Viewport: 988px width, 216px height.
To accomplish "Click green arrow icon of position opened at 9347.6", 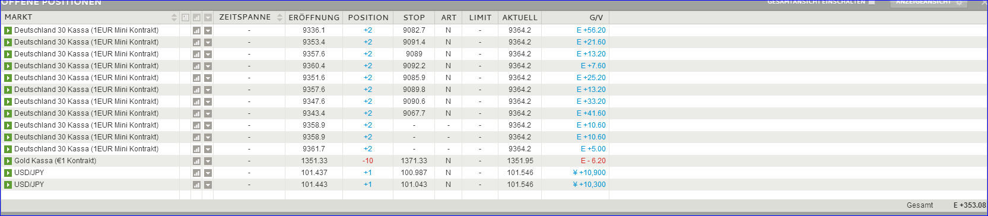I will coord(8,101).
